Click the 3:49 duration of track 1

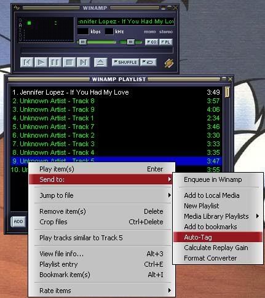(x=213, y=92)
